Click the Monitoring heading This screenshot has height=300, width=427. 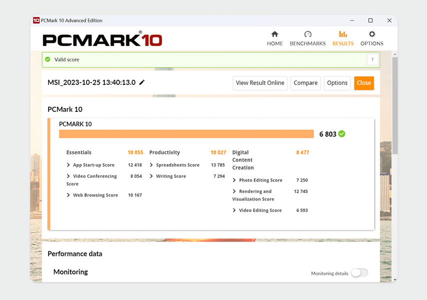click(70, 272)
